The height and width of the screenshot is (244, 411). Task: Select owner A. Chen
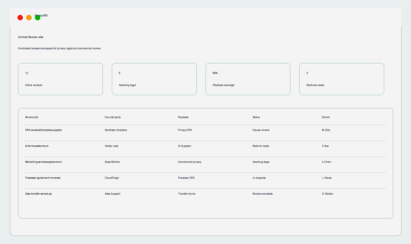click(326, 162)
